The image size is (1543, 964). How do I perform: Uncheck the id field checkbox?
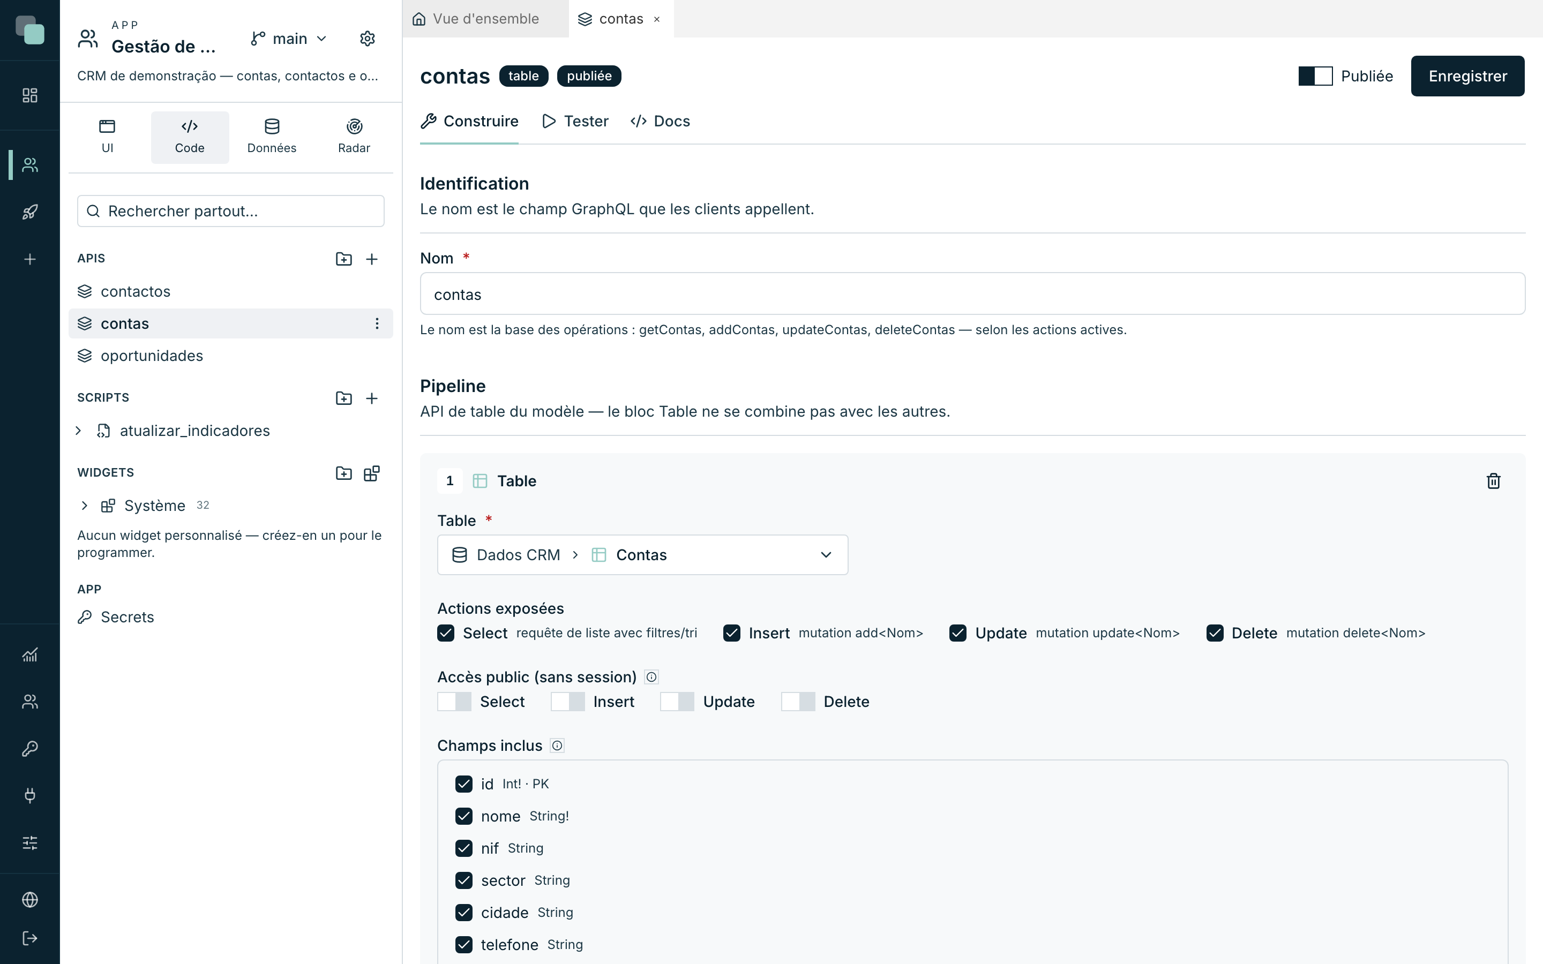point(463,784)
